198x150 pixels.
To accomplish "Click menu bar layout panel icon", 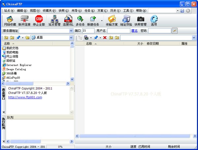I will point(182,11).
